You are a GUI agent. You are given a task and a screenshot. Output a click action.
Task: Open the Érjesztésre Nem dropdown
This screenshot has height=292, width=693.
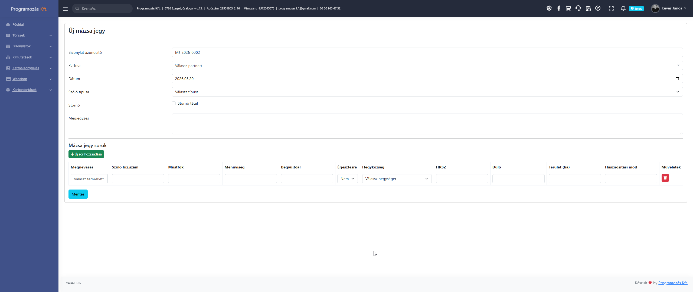(x=347, y=179)
